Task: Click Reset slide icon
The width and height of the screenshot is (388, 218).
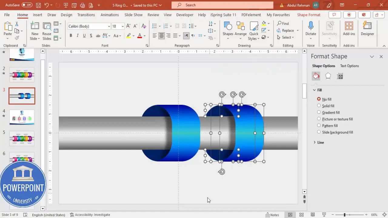Action: pyautogui.click(x=56, y=31)
